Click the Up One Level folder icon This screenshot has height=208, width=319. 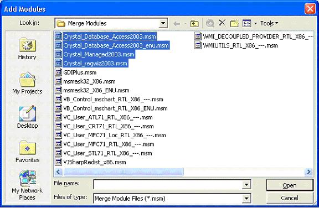click(194, 24)
